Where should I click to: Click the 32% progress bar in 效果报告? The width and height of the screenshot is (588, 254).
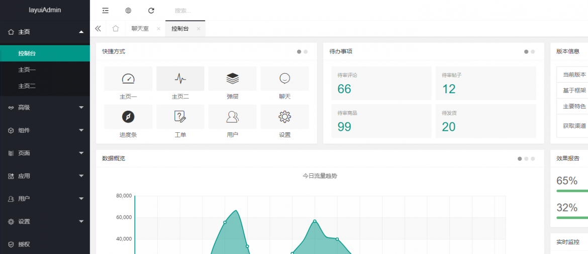click(x=572, y=217)
